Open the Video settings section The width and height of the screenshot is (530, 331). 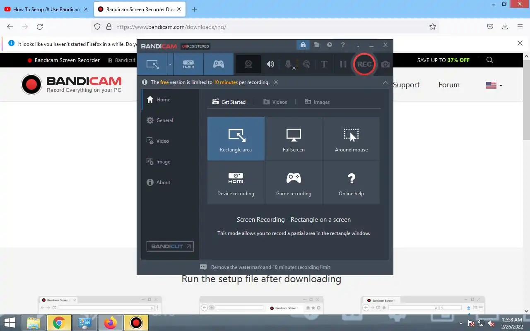pyautogui.click(x=170, y=141)
